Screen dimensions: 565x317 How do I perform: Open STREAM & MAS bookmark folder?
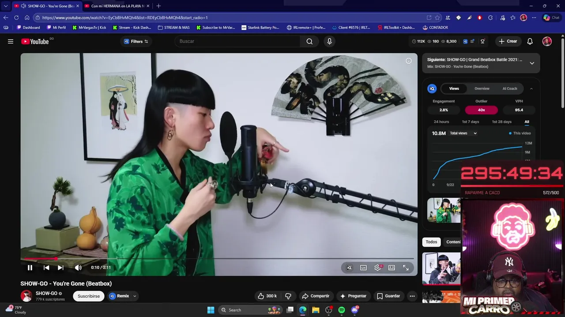(174, 27)
